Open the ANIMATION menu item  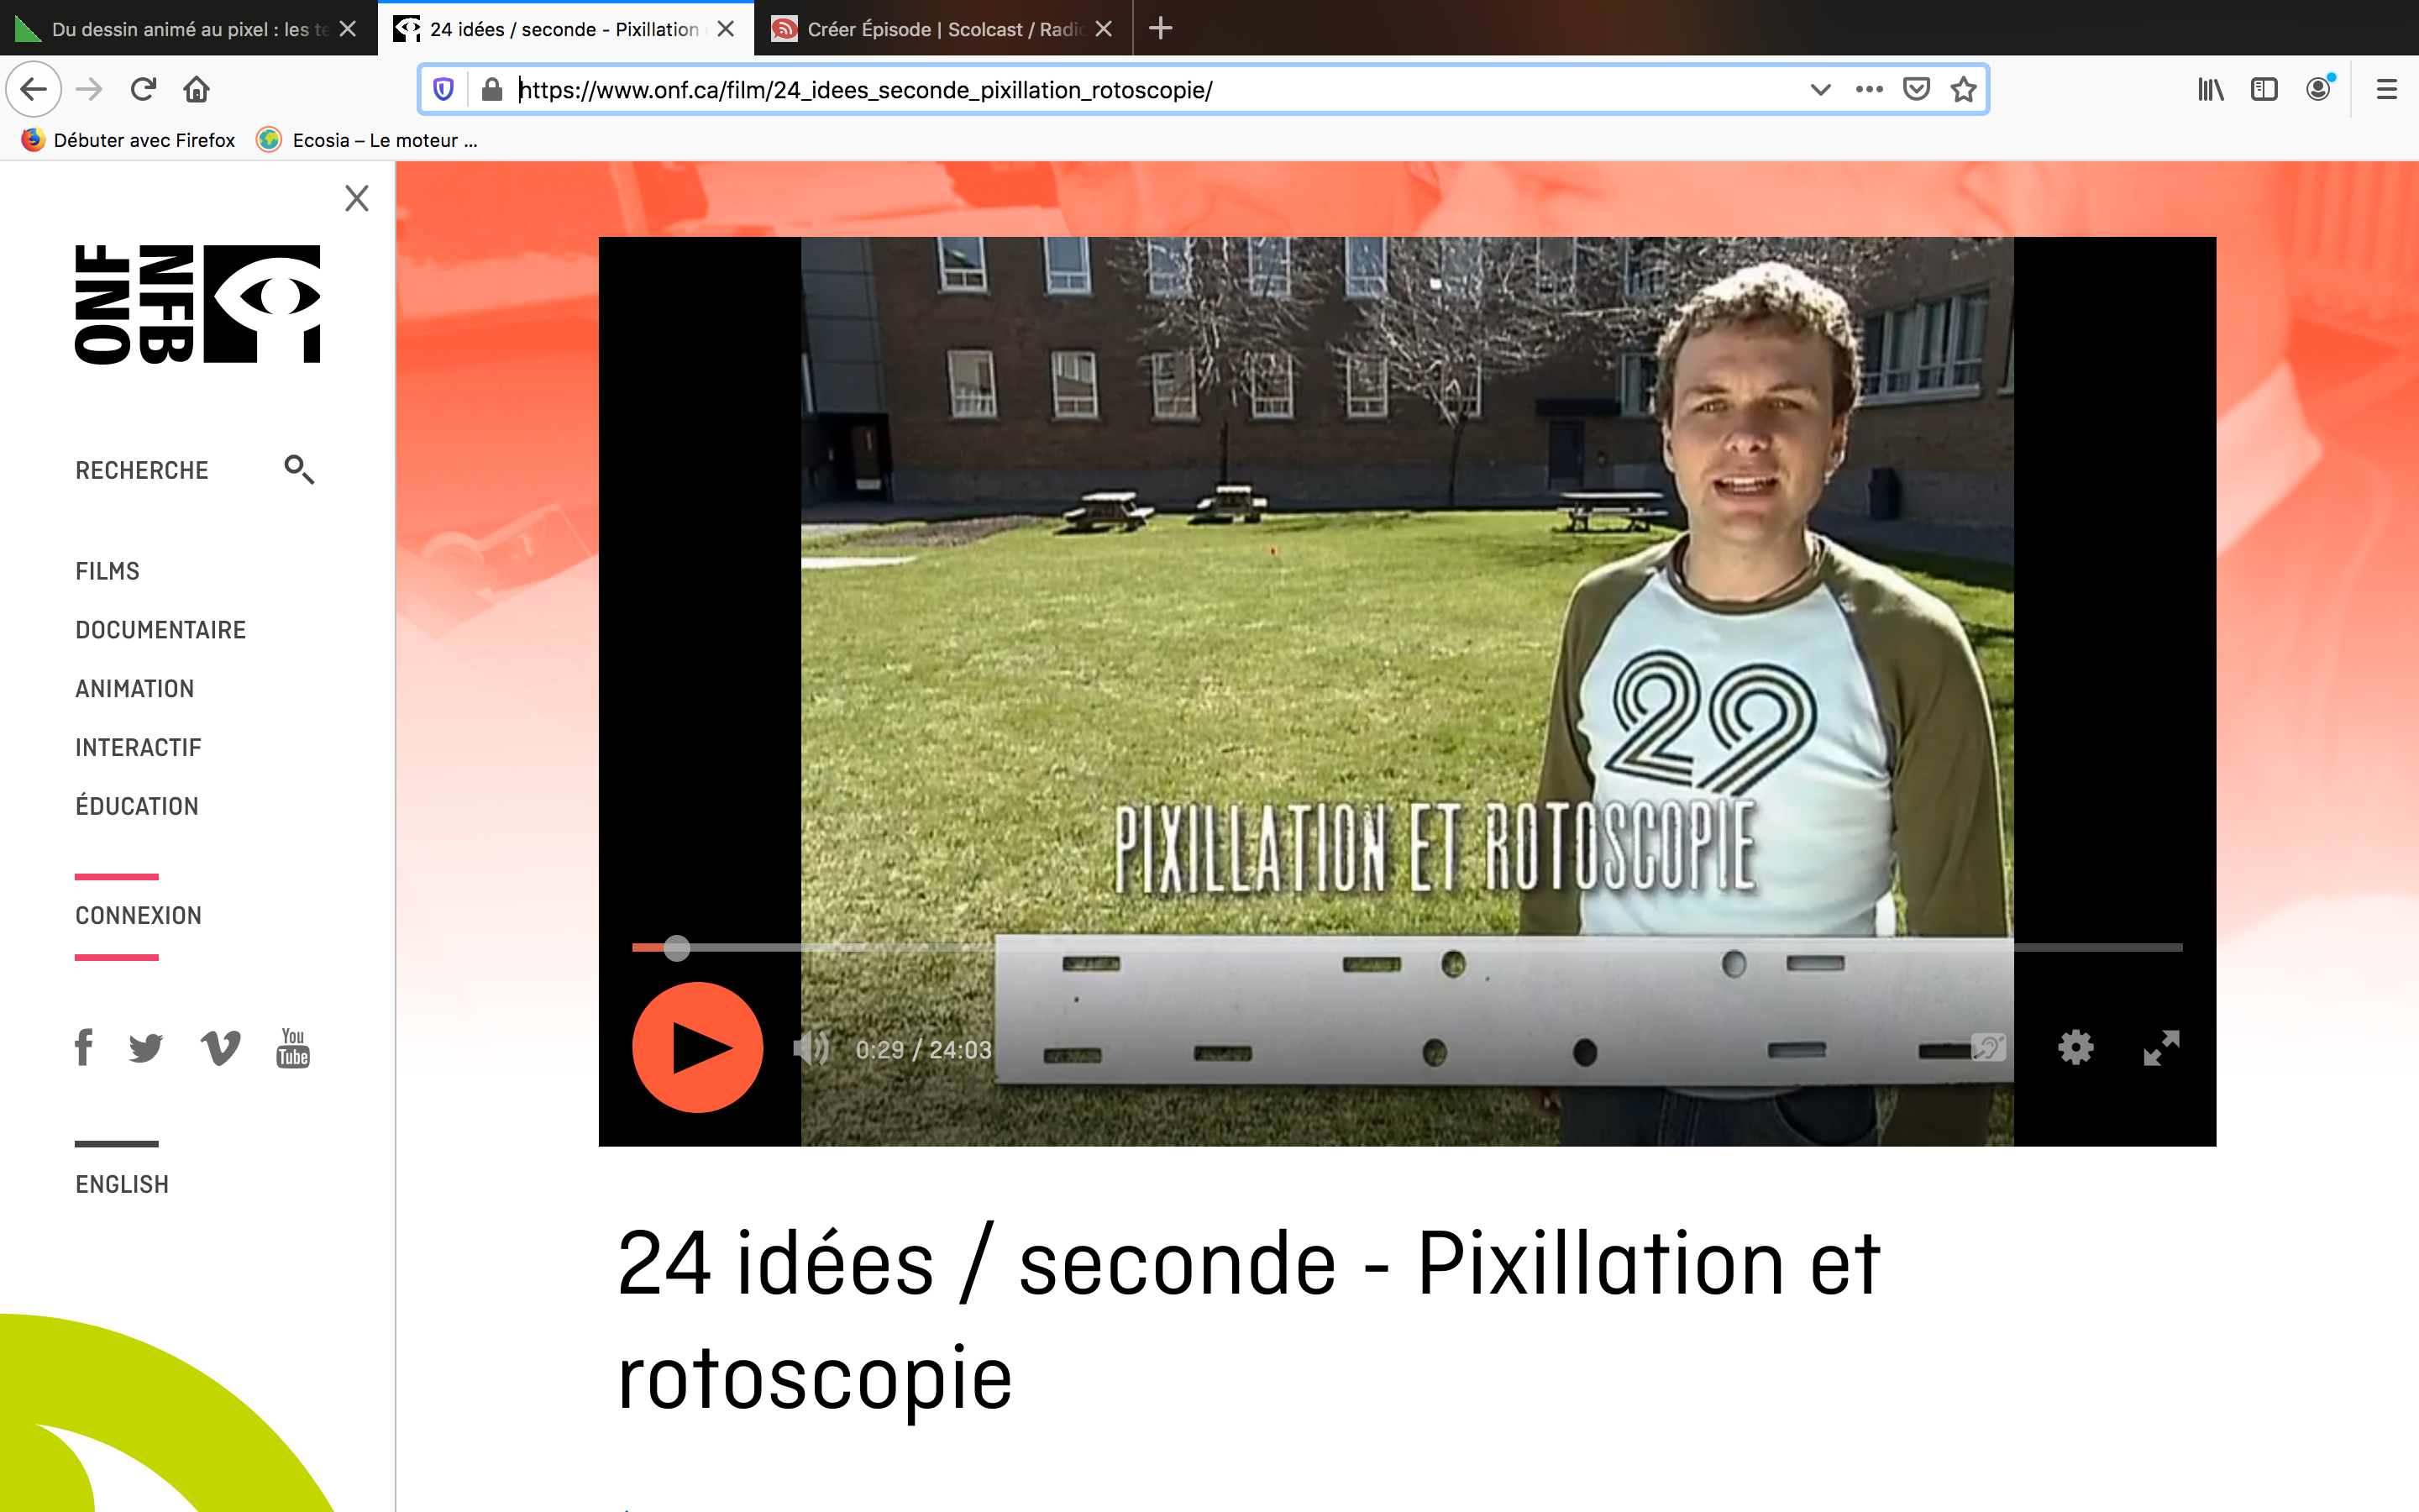pos(135,689)
